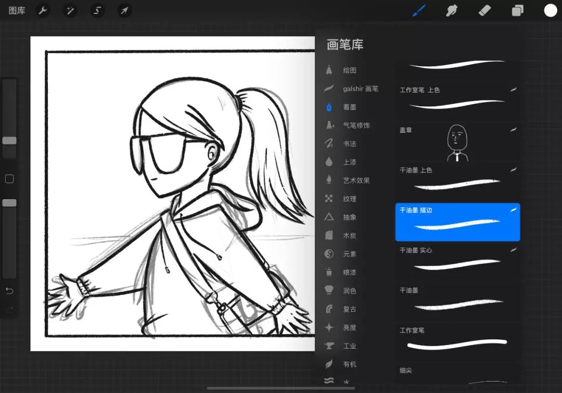Open the Actions wrench menu
This screenshot has height=393, width=562.
(43, 10)
